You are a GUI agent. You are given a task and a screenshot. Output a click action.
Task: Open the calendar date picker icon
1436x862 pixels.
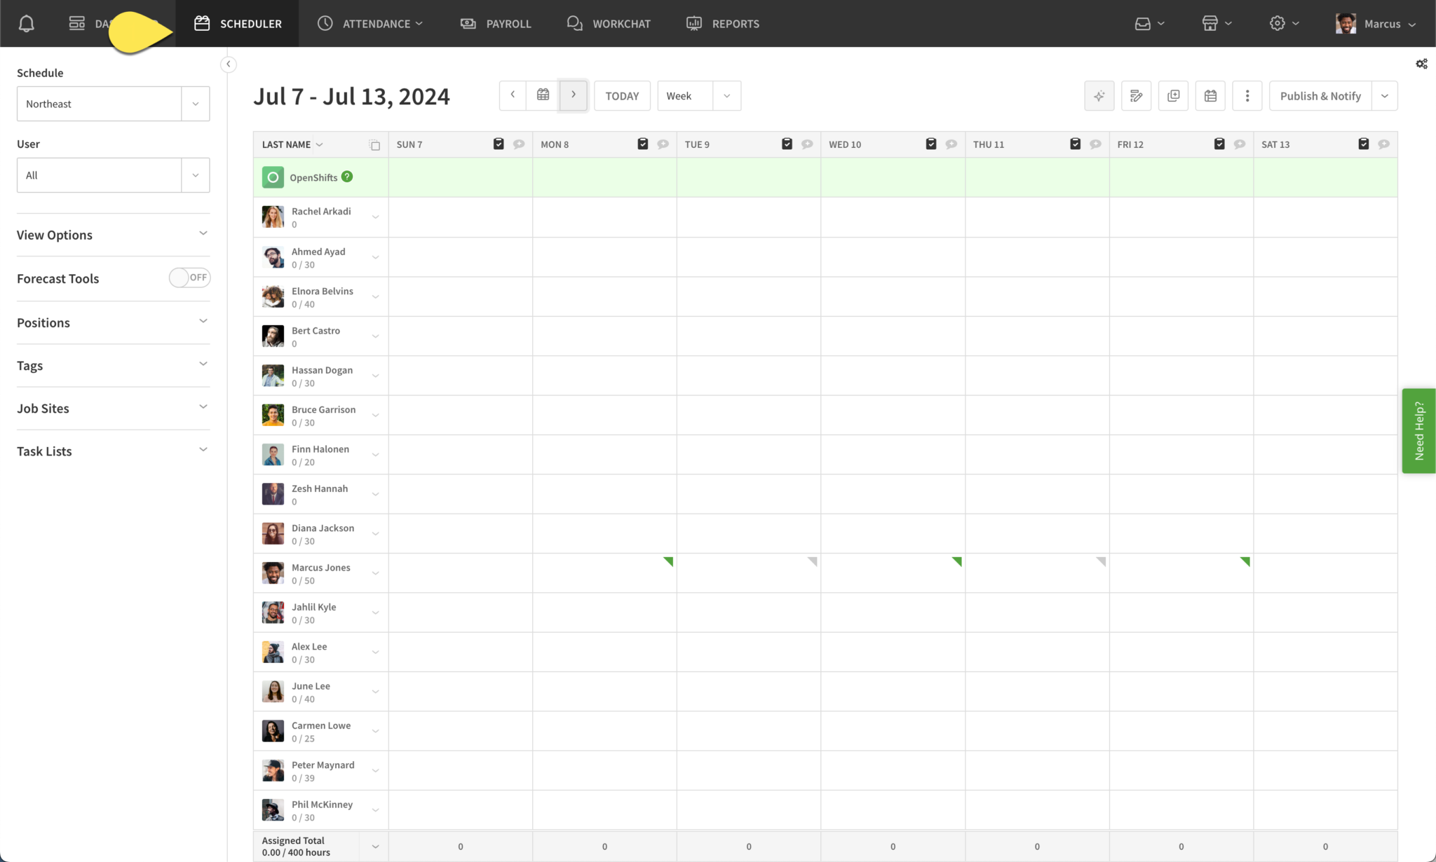[x=543, y=94]
